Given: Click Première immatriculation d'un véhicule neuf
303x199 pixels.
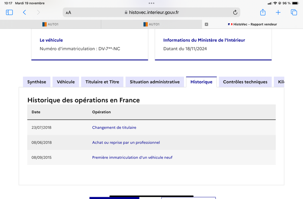Looking at the screenshot, I should coord(132,157).
